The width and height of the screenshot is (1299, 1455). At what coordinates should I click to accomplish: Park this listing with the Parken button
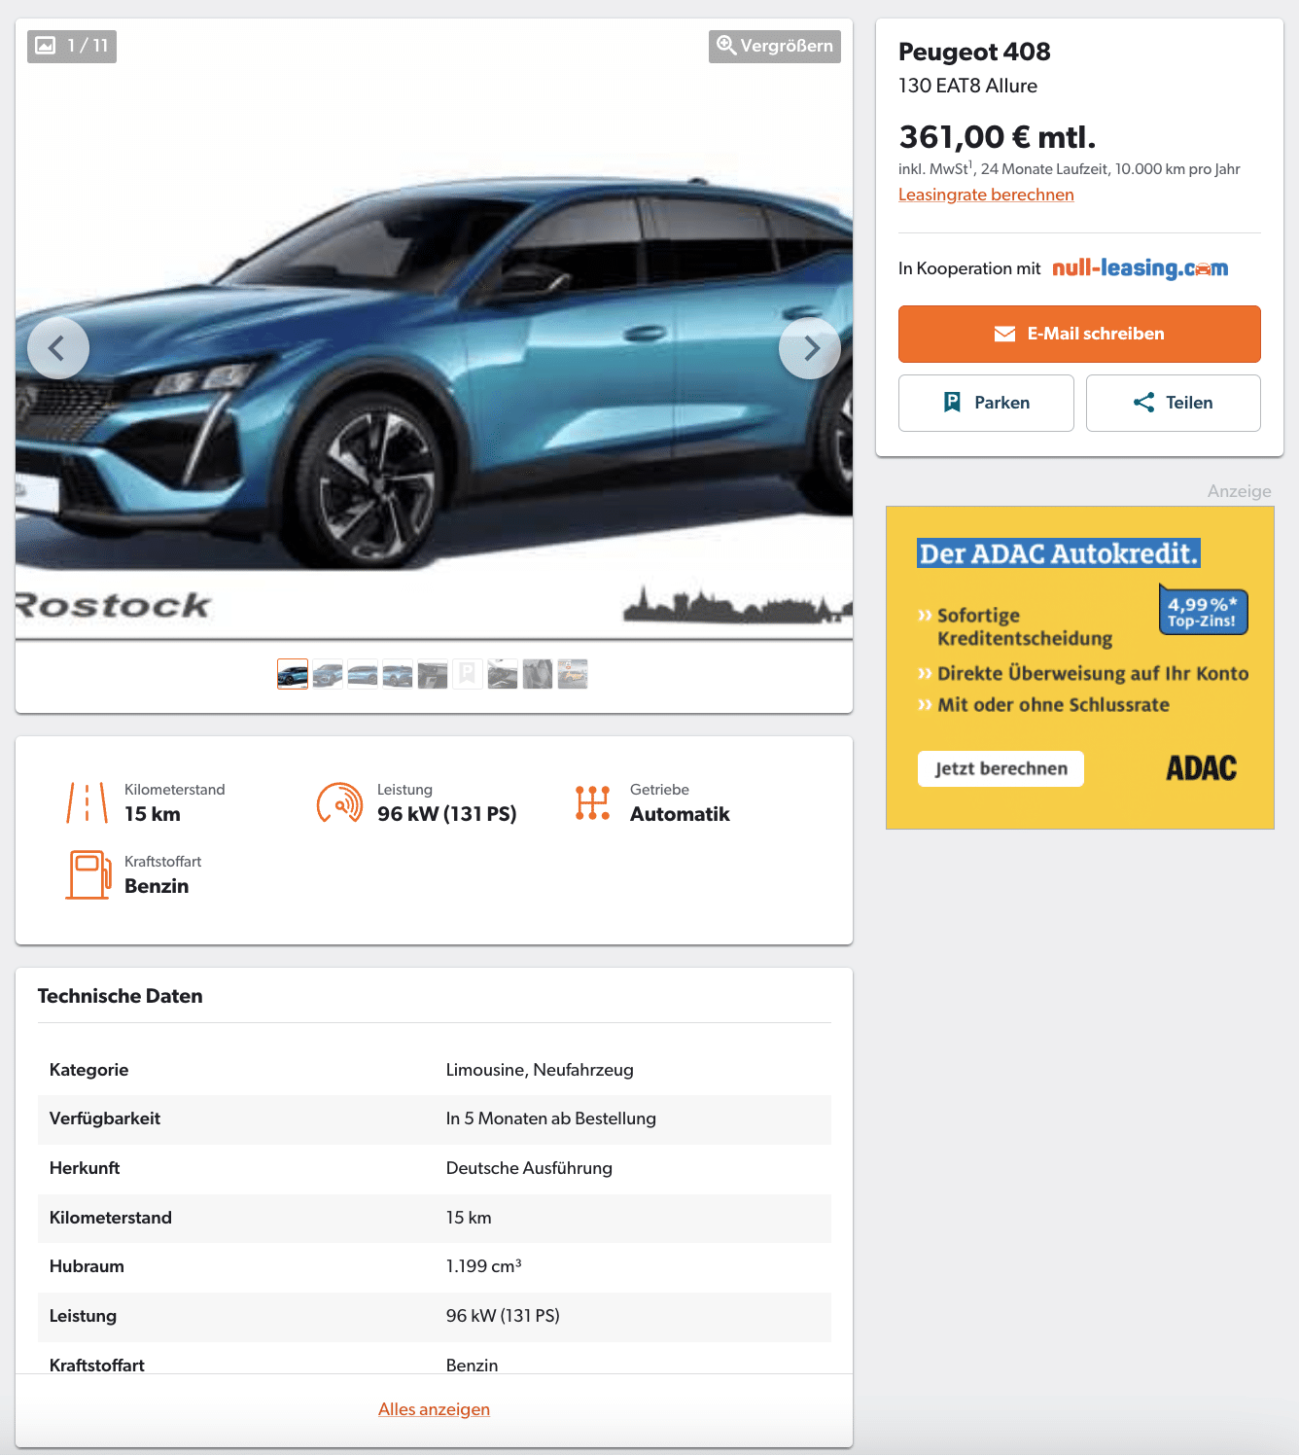click(986, 403)
